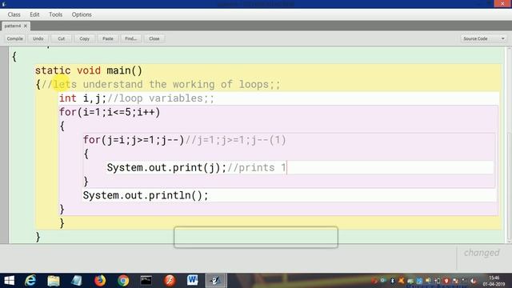
Task: Open the Find... search panel
Action: tap(131, 38)
